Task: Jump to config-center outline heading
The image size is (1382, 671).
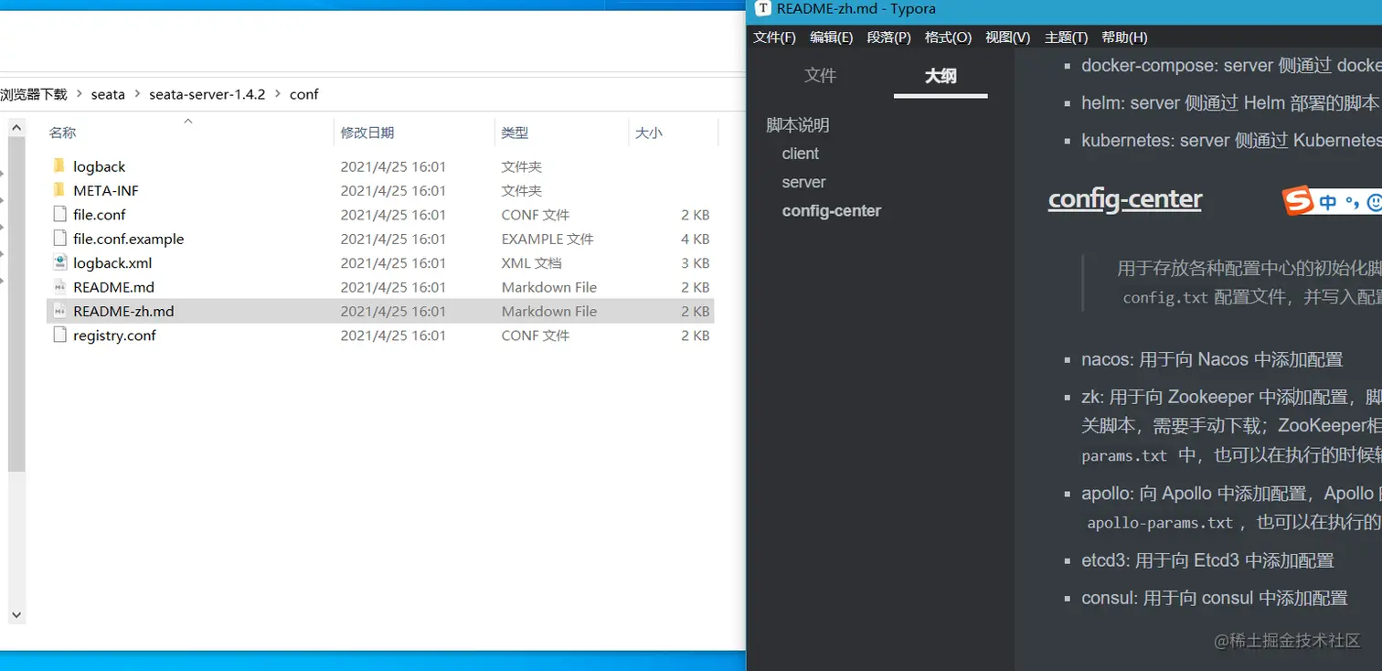Action: pyautogui.click(x=832, y=210)
